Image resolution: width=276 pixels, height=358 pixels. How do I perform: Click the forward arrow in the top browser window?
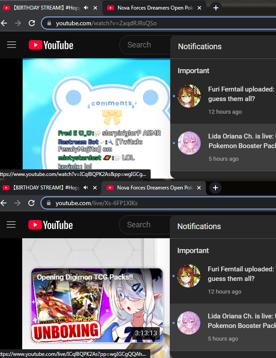17,23
